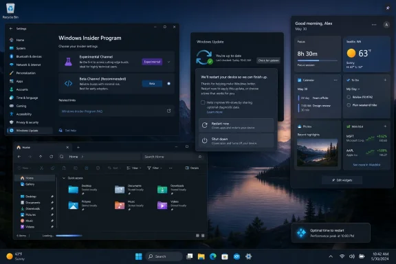Add a stock with the Watchlist plus icon
This screenshot has width=396, height=264.
pyautogui.click(x=385, y=126)
